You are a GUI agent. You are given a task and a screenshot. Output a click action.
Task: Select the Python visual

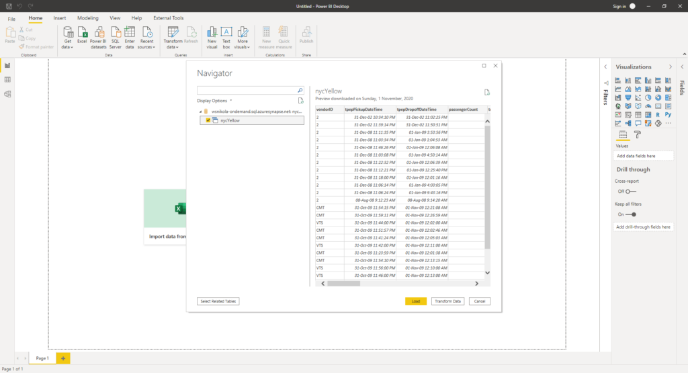coord(669,114)
